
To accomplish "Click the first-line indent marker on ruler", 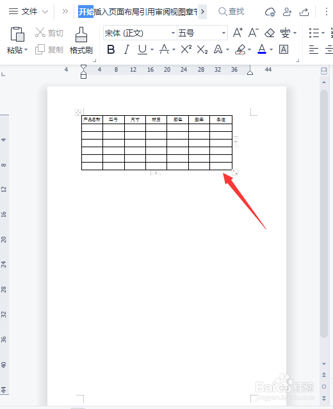I will tap(83, 68).
